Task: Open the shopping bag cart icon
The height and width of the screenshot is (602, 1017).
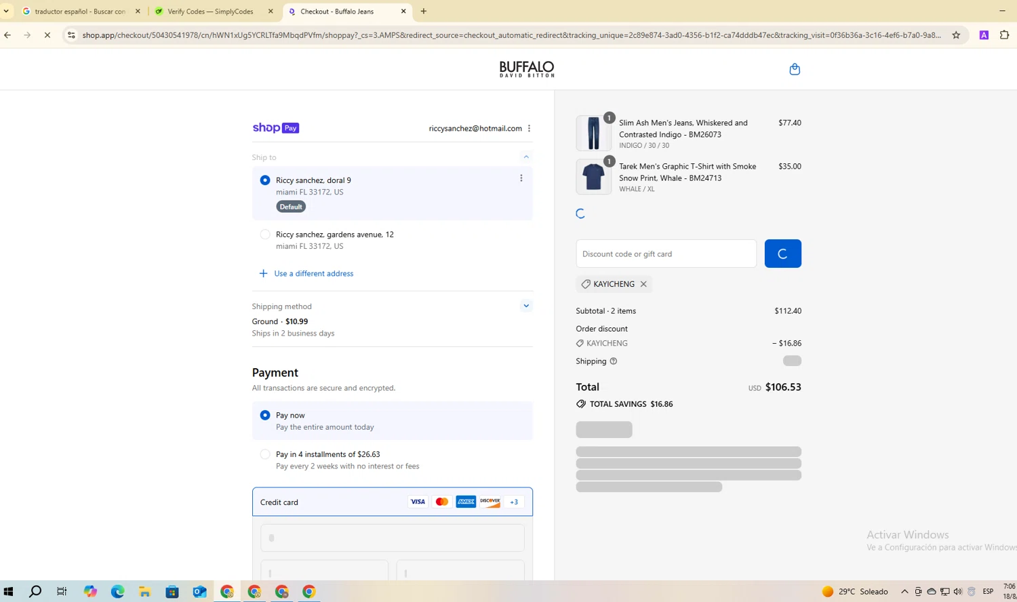Action: click(795, 69)
